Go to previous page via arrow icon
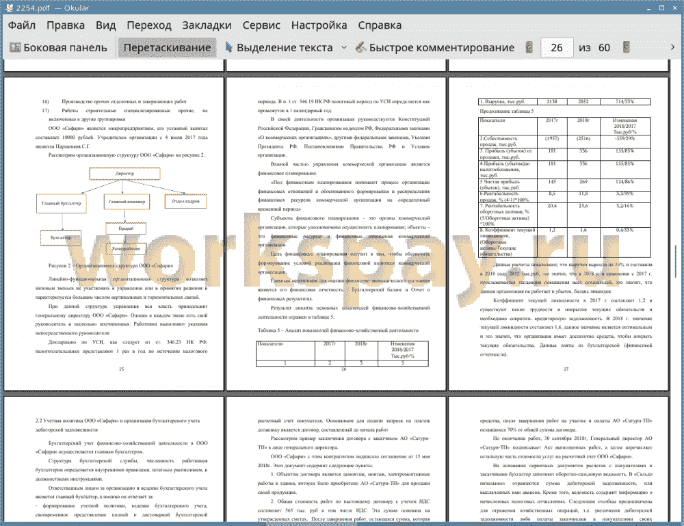The image size is (684, 526). (x=529, y=48)
